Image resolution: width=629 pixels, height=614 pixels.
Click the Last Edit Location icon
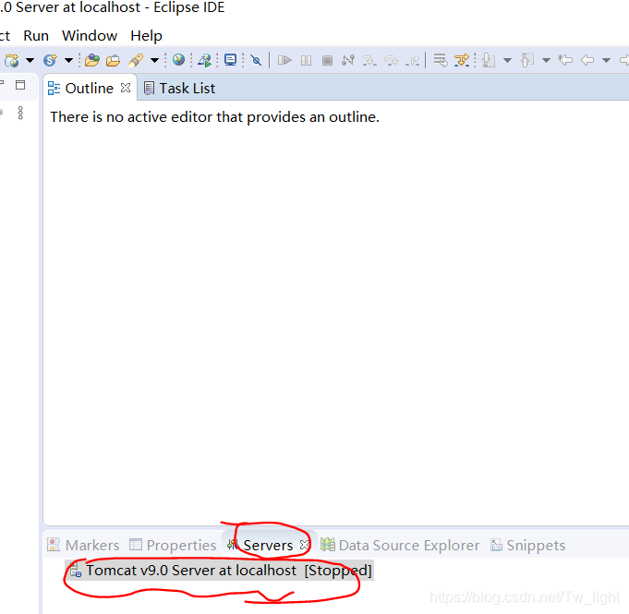[x=565, y=61]
